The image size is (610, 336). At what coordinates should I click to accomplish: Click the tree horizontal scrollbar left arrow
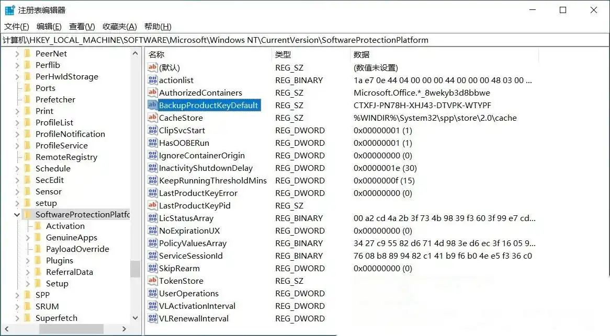tap(7, 329)
